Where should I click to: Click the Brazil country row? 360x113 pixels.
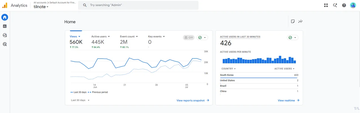[x=259, y=86]
